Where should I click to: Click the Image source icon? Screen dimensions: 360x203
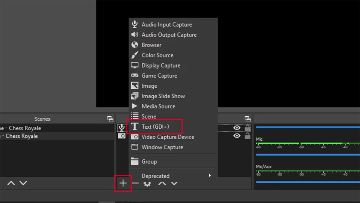tap(135, 86)
